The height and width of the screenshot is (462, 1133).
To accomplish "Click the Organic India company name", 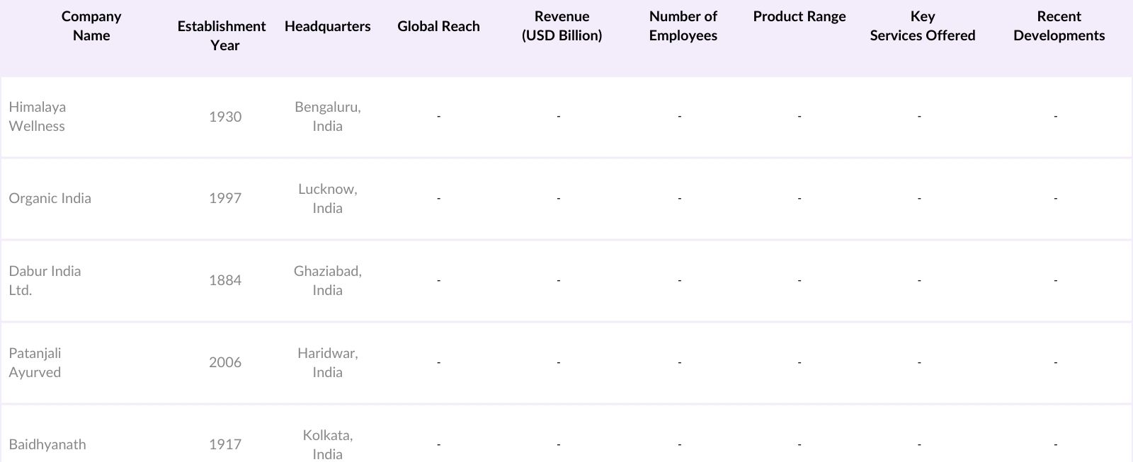I will click(x=50, y=198).
